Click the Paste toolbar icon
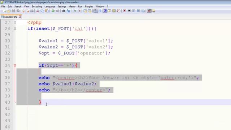Viewport: 231px width, 130px height. tap(47, 11)
